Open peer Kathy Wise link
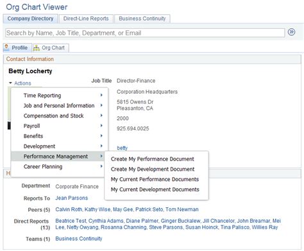The height and width of the screenshot is (251, 304). 97,209
